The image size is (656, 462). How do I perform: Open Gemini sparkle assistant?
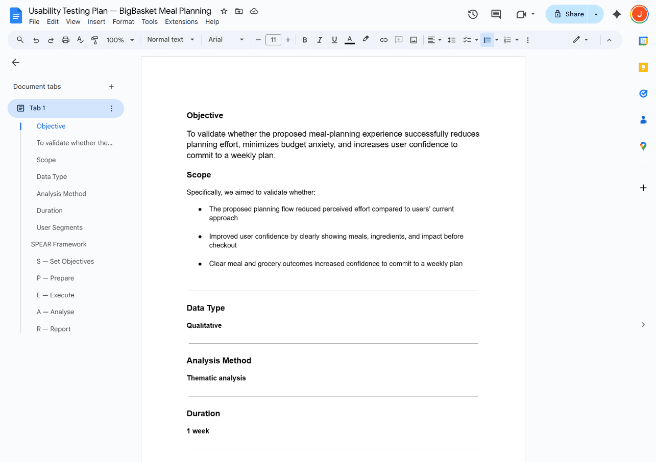[x=617, y=14]
